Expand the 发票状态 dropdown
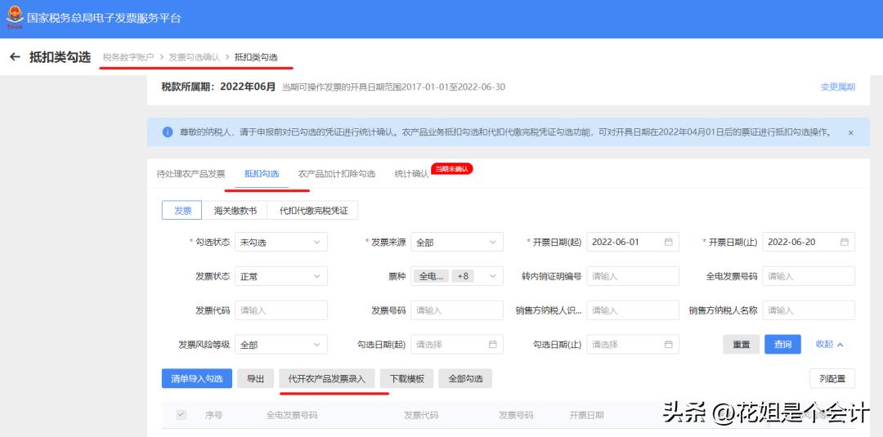The width and height of the screenshot is (883, 437). 281,276
